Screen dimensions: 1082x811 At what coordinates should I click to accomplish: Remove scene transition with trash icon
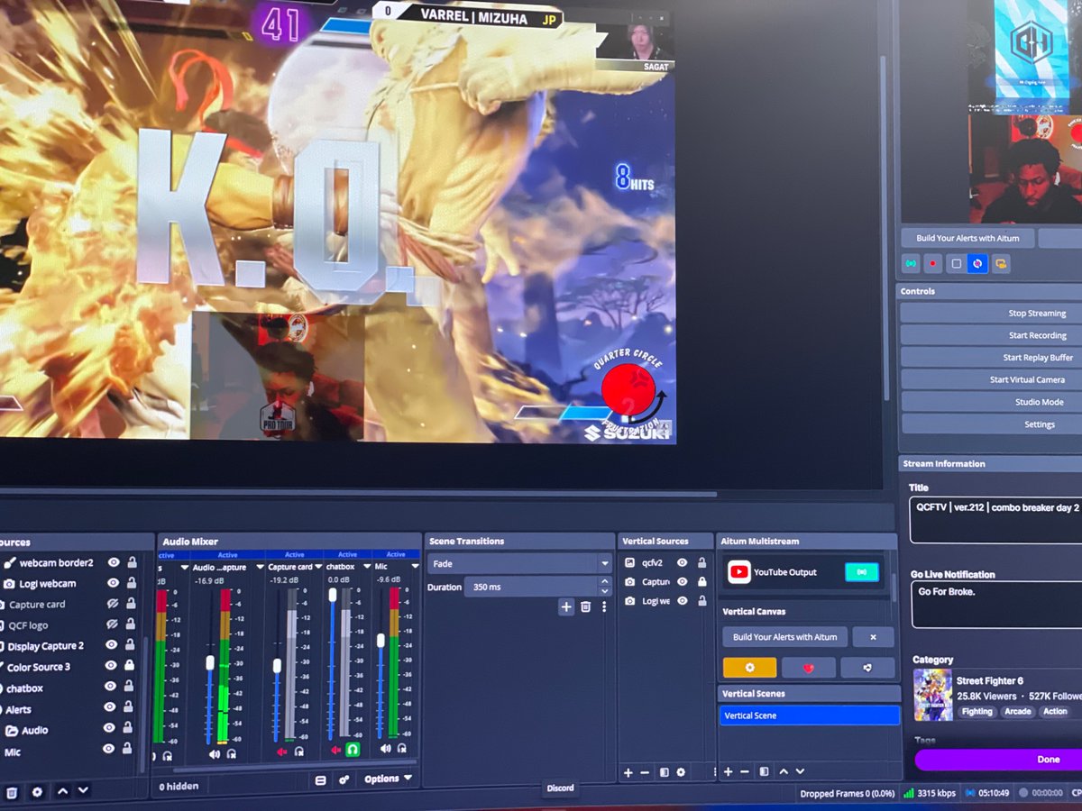coord(585,606)
